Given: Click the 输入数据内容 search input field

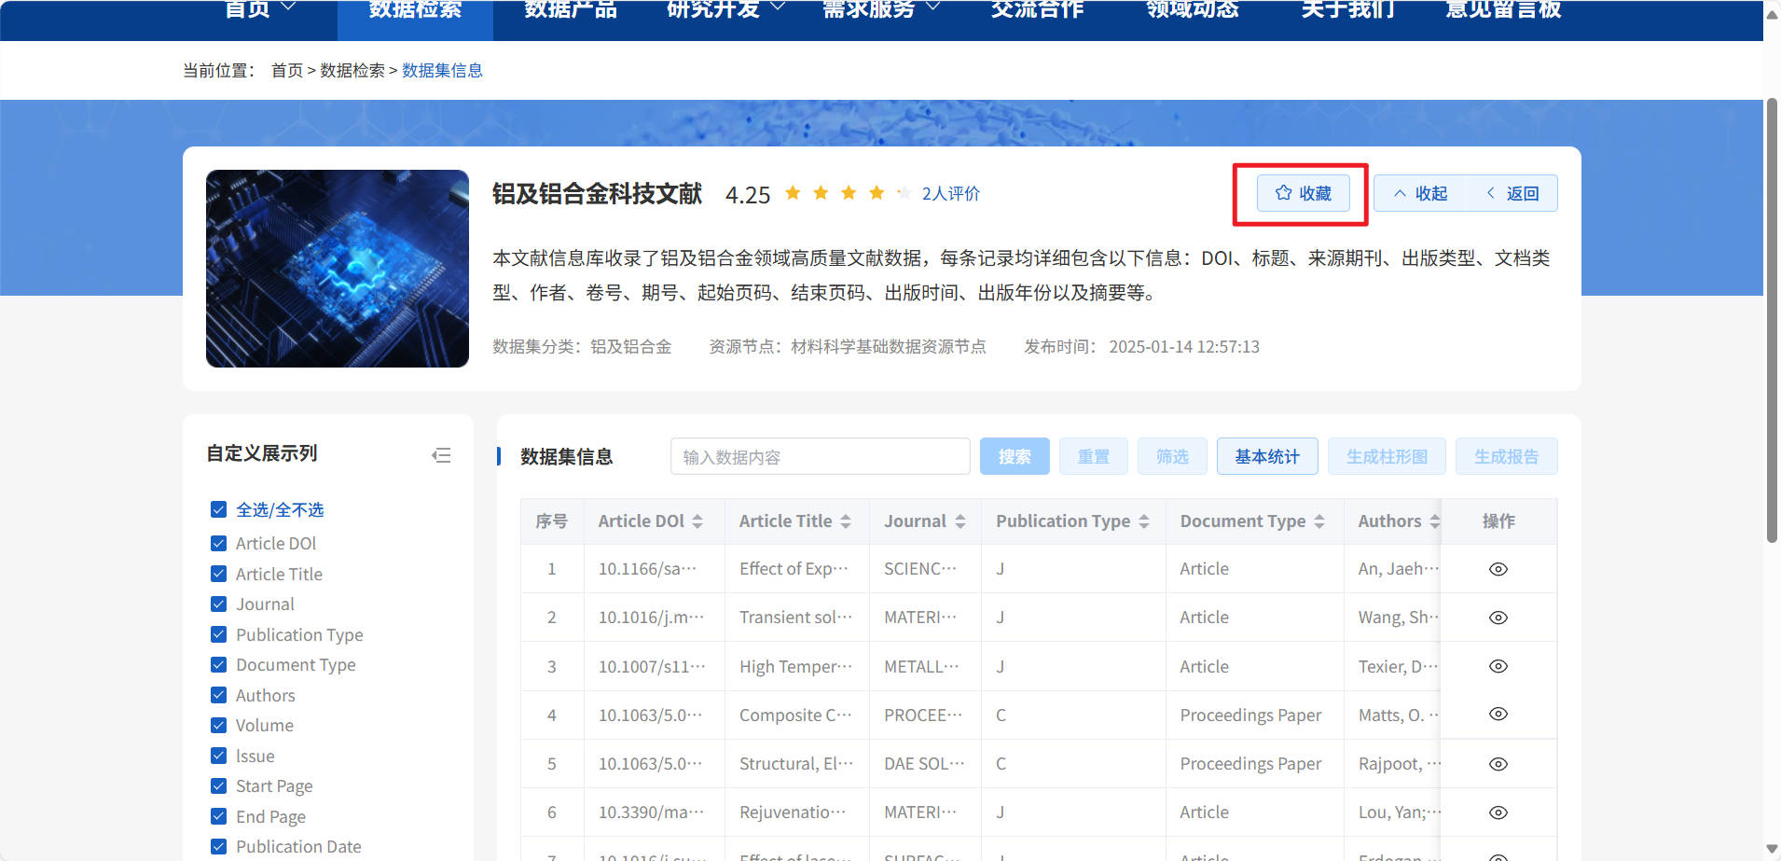Looking at the screenshot, I should point(820,456).
